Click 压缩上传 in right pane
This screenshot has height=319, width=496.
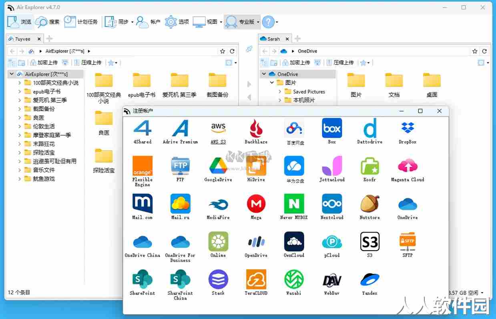click(340, 62)
